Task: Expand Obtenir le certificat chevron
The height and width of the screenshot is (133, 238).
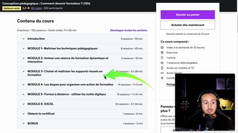Action: tap(23, 114)
